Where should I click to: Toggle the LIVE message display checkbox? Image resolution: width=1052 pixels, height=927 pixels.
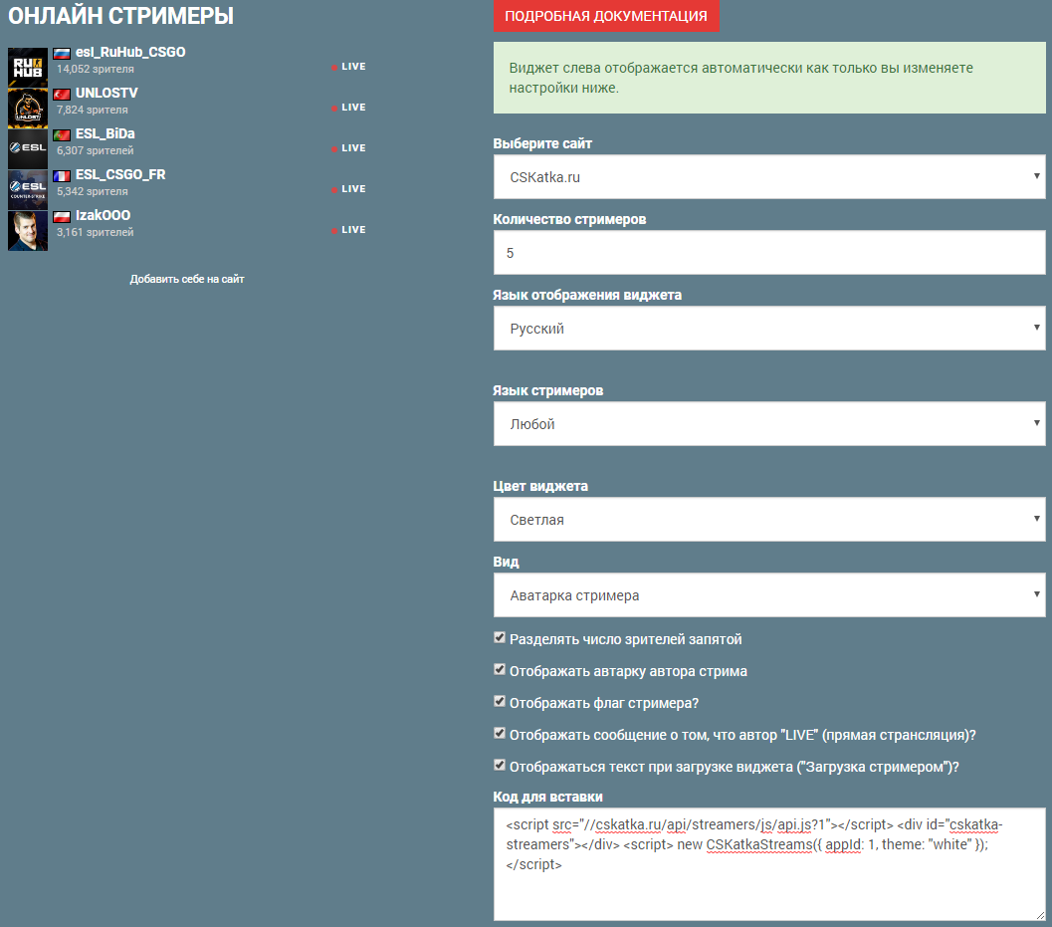(500, 733)
